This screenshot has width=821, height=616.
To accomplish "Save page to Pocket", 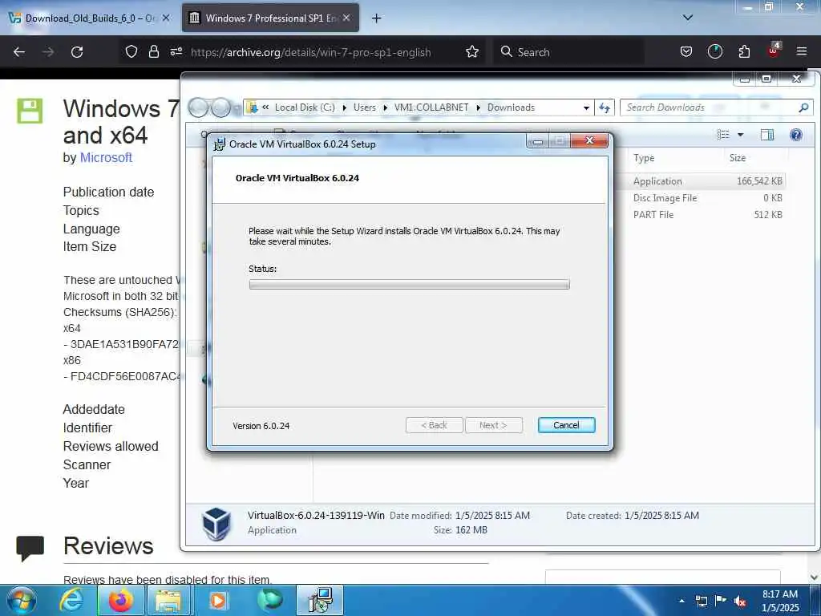I will [x=686, y=51].
